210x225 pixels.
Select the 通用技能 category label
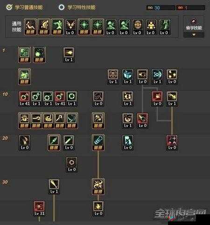tap(16, 27)
